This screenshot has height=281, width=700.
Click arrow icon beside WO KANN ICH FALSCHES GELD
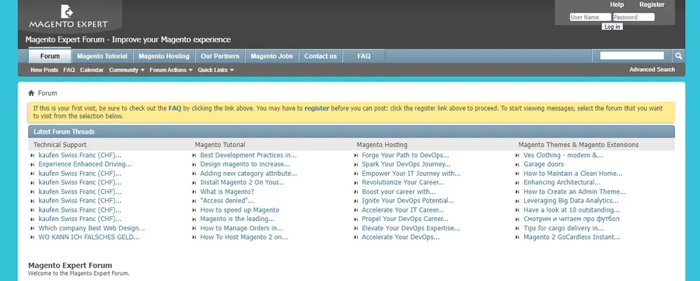coord(32,237)
